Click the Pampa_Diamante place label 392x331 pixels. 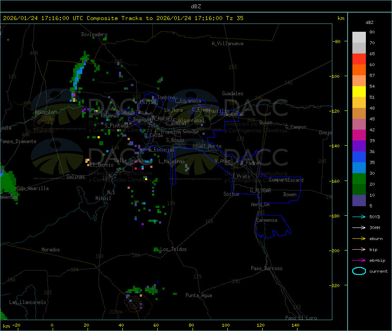click(x=18, y=141)
